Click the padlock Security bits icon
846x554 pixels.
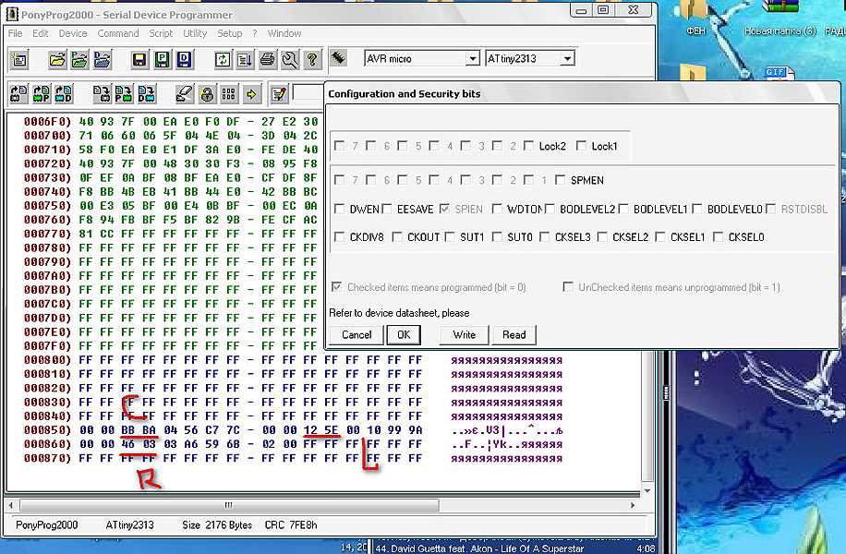[207, 94]
